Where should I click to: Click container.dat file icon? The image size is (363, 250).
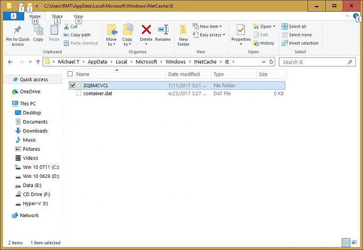[x=79, y=94]
